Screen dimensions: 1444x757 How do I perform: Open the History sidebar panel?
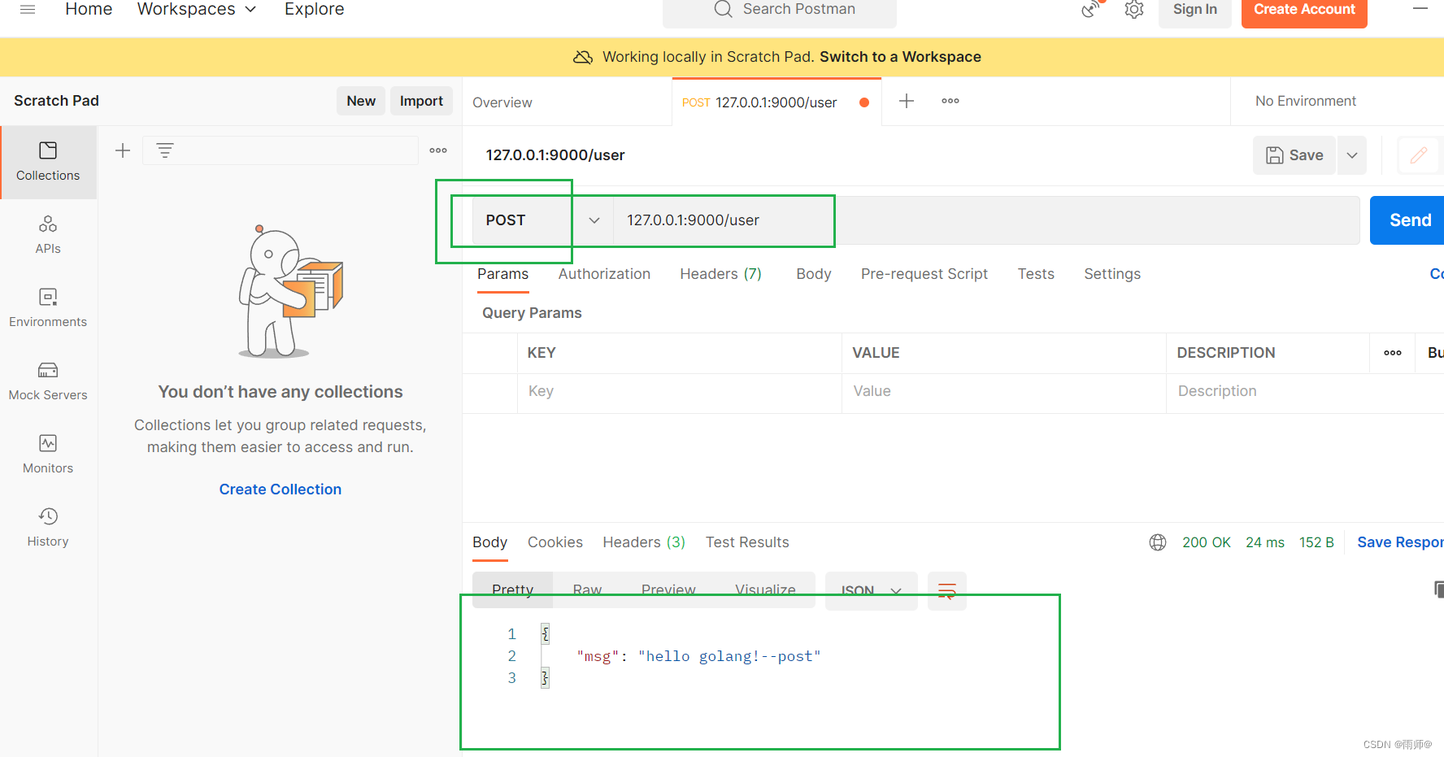coord(48,528)
